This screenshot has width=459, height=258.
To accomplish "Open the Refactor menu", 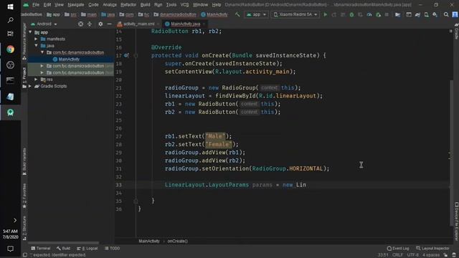I will click(128, 5).
